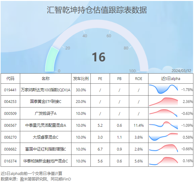
Task: Click the alpha value 0.58%
Action: coord(188,137)
